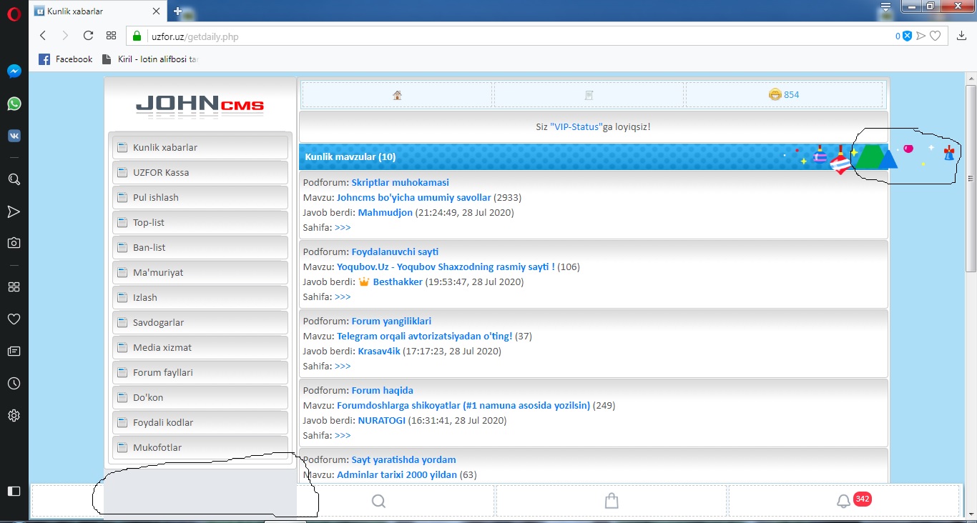Click the shopping bag icon in bottom bar
The width and height of the screenshot is (977, 523).
(x=612, y=501)
